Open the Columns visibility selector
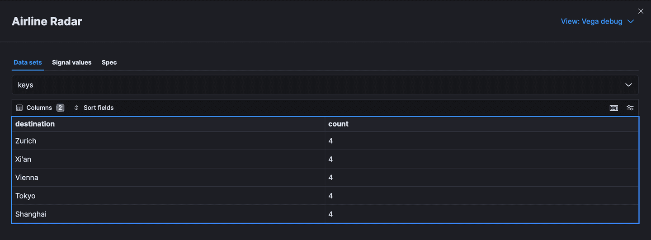This screenshot has width=651, height=240. point(40,108)
